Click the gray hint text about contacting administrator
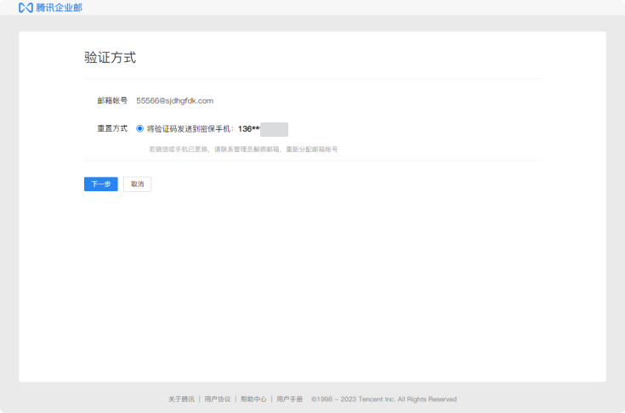625x413 pixels. click(x=243, y=149)
